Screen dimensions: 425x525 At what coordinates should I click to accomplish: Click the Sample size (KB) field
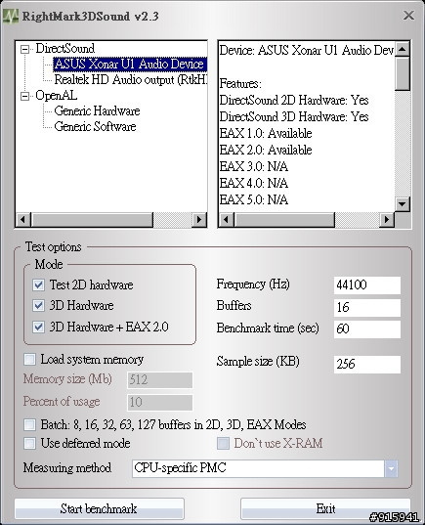tap(367, 365)
